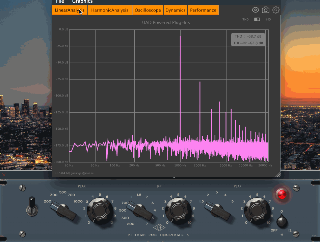
Task: Click the 20 Hz axis label
Action: [x=69, y=165]
